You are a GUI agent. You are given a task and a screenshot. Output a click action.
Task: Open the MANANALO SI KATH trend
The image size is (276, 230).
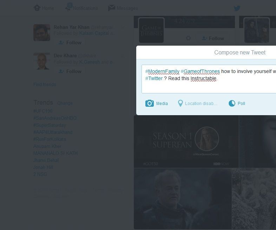click(x=55, y=153)
